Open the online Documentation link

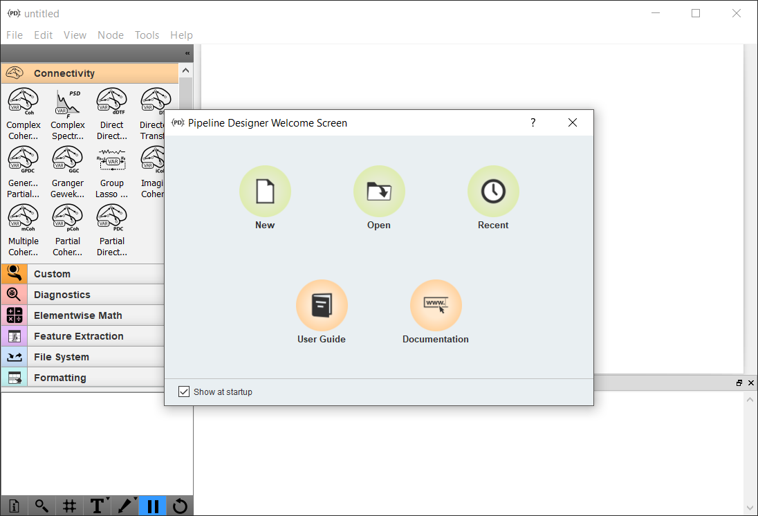436,306
